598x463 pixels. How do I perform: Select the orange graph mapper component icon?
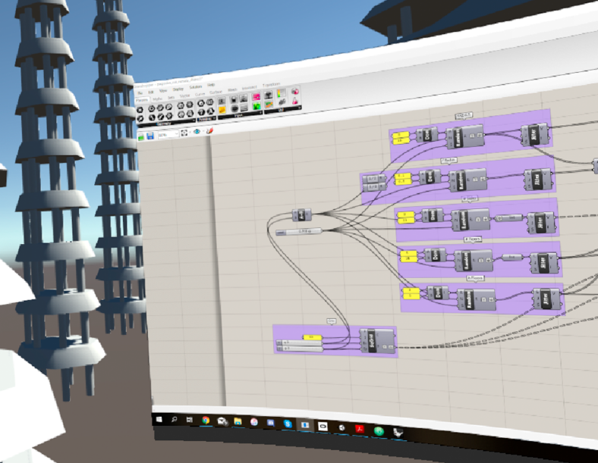pos(269,104)
